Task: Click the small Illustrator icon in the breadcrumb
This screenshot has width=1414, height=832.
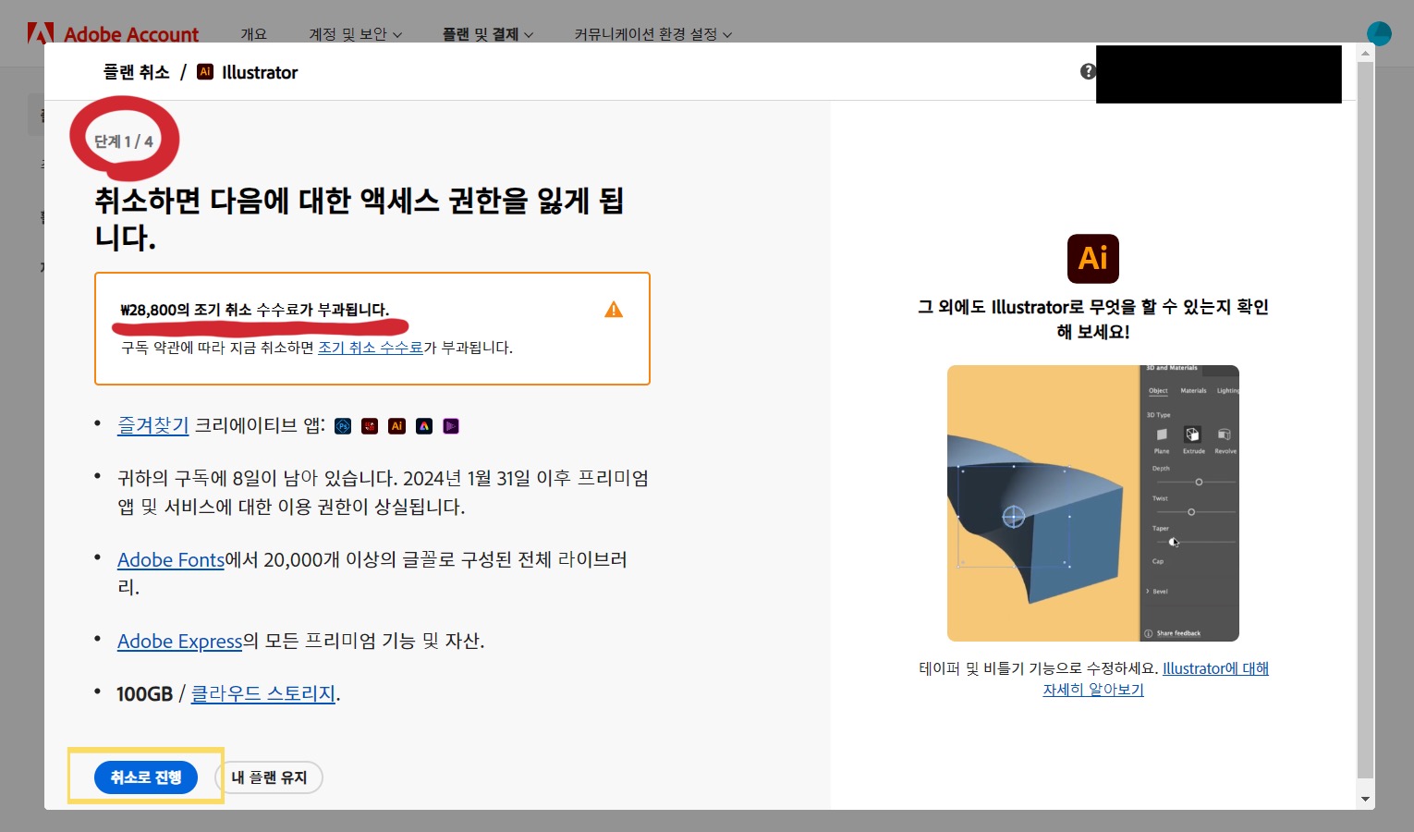Action: click(205, 72)
